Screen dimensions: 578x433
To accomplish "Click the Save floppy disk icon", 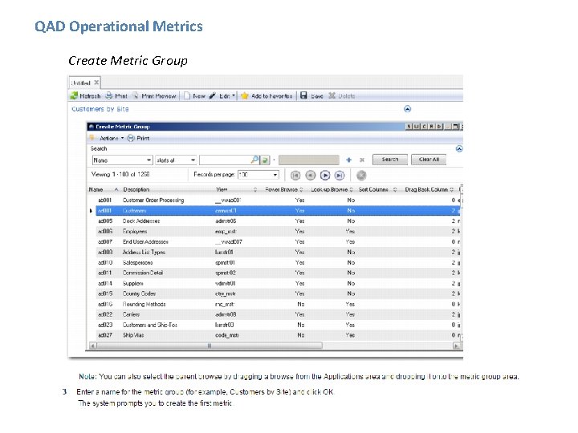I will (303, 95).
